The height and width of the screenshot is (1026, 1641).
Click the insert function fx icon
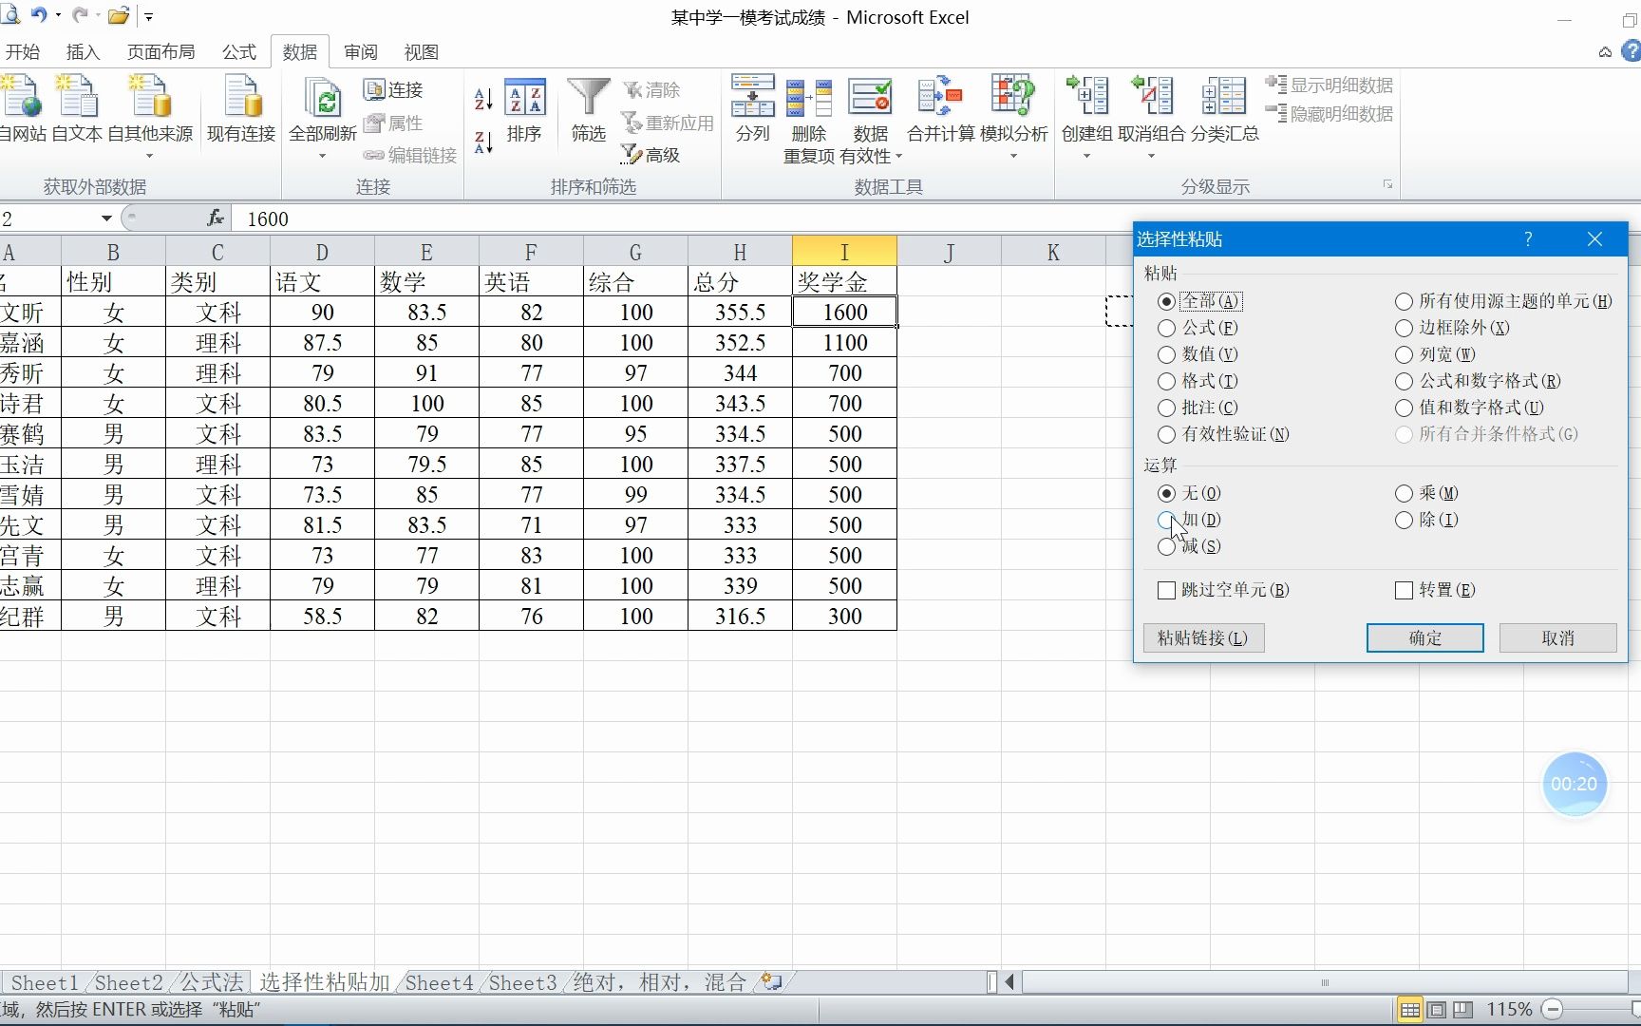(216, 218)
